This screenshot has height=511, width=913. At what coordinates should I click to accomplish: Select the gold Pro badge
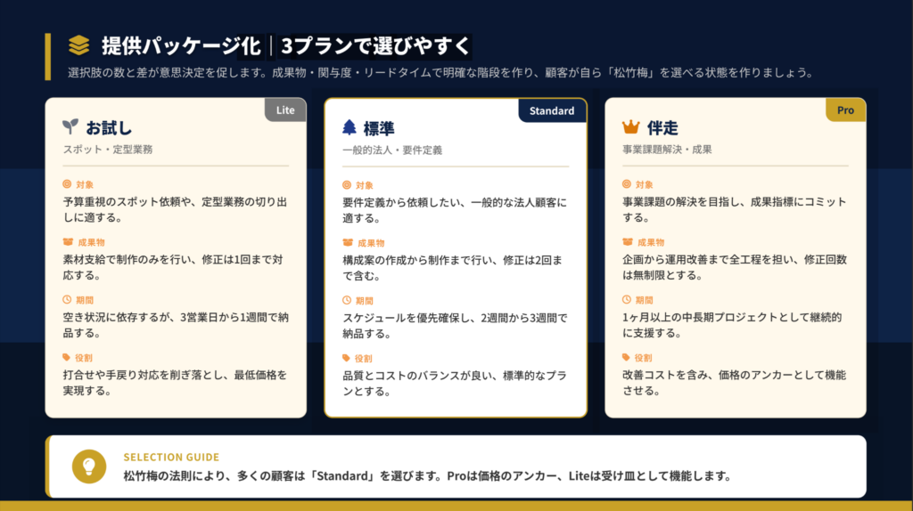tap(845, 110)
